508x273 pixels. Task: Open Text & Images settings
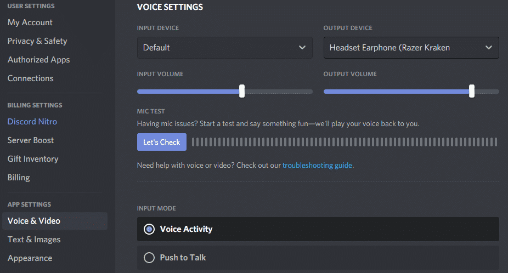coord(33,240)
